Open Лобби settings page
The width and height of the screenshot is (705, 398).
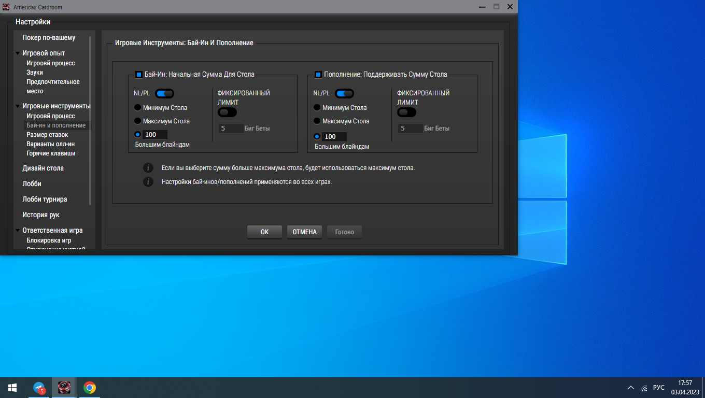(x=32, y=183)
